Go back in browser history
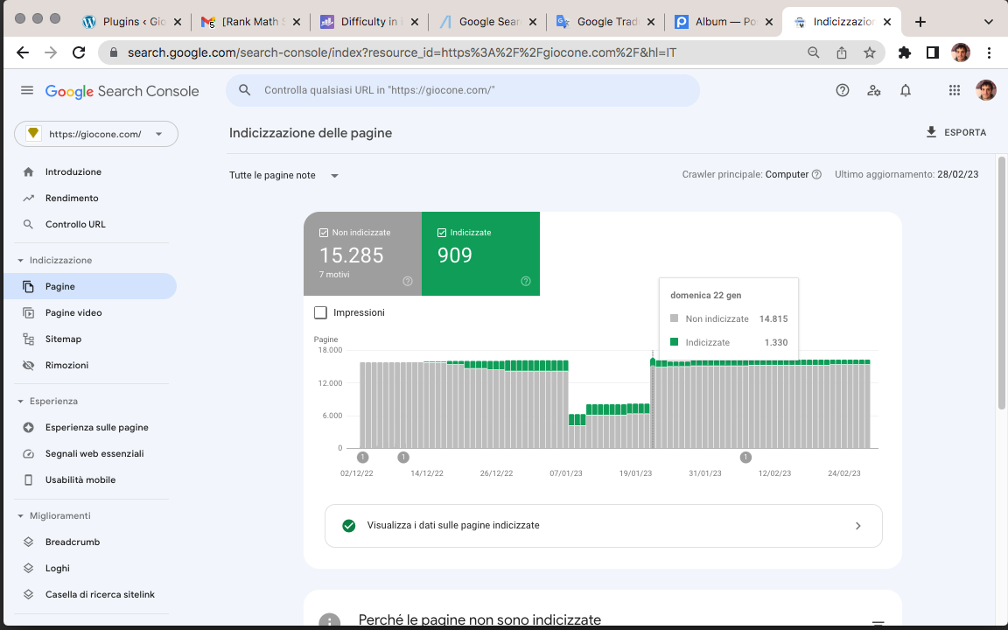The width and height of the screenshot is (1008, 630). click(23, 52)
